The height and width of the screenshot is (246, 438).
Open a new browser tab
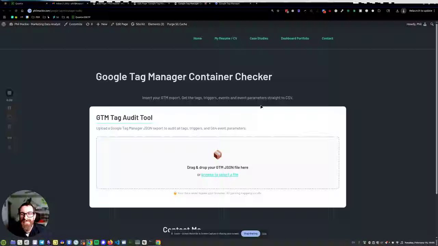257,3
